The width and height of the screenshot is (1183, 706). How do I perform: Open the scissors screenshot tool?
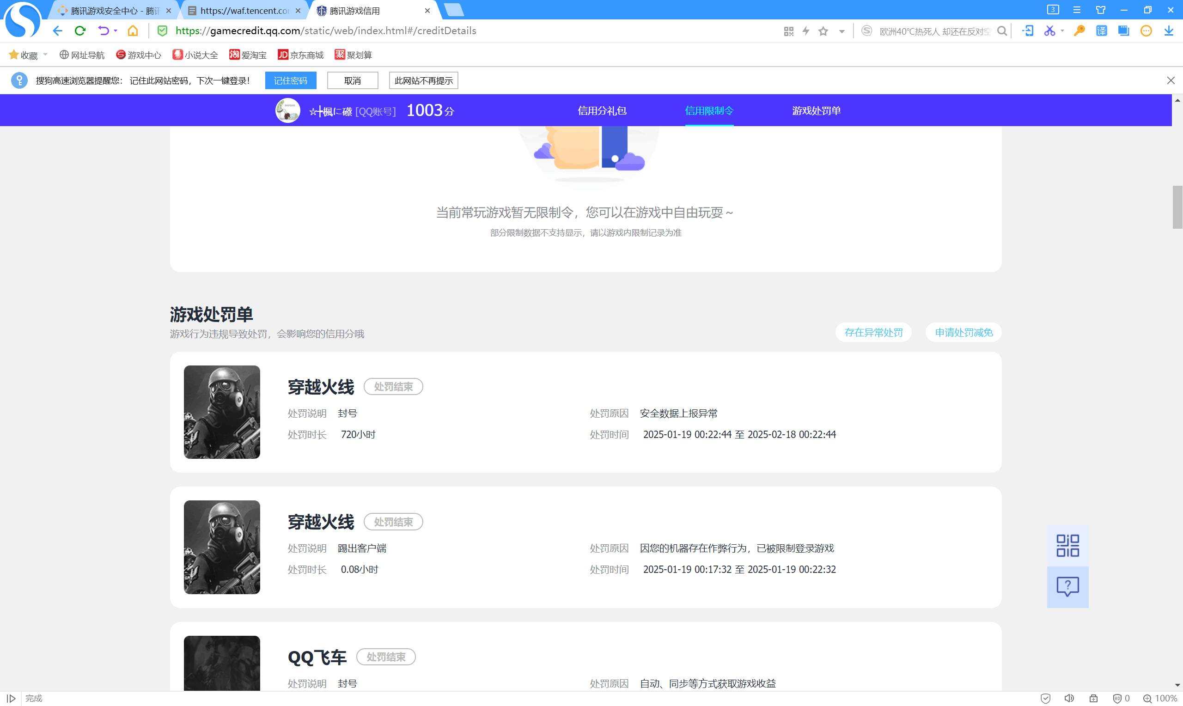(1049, 31)
